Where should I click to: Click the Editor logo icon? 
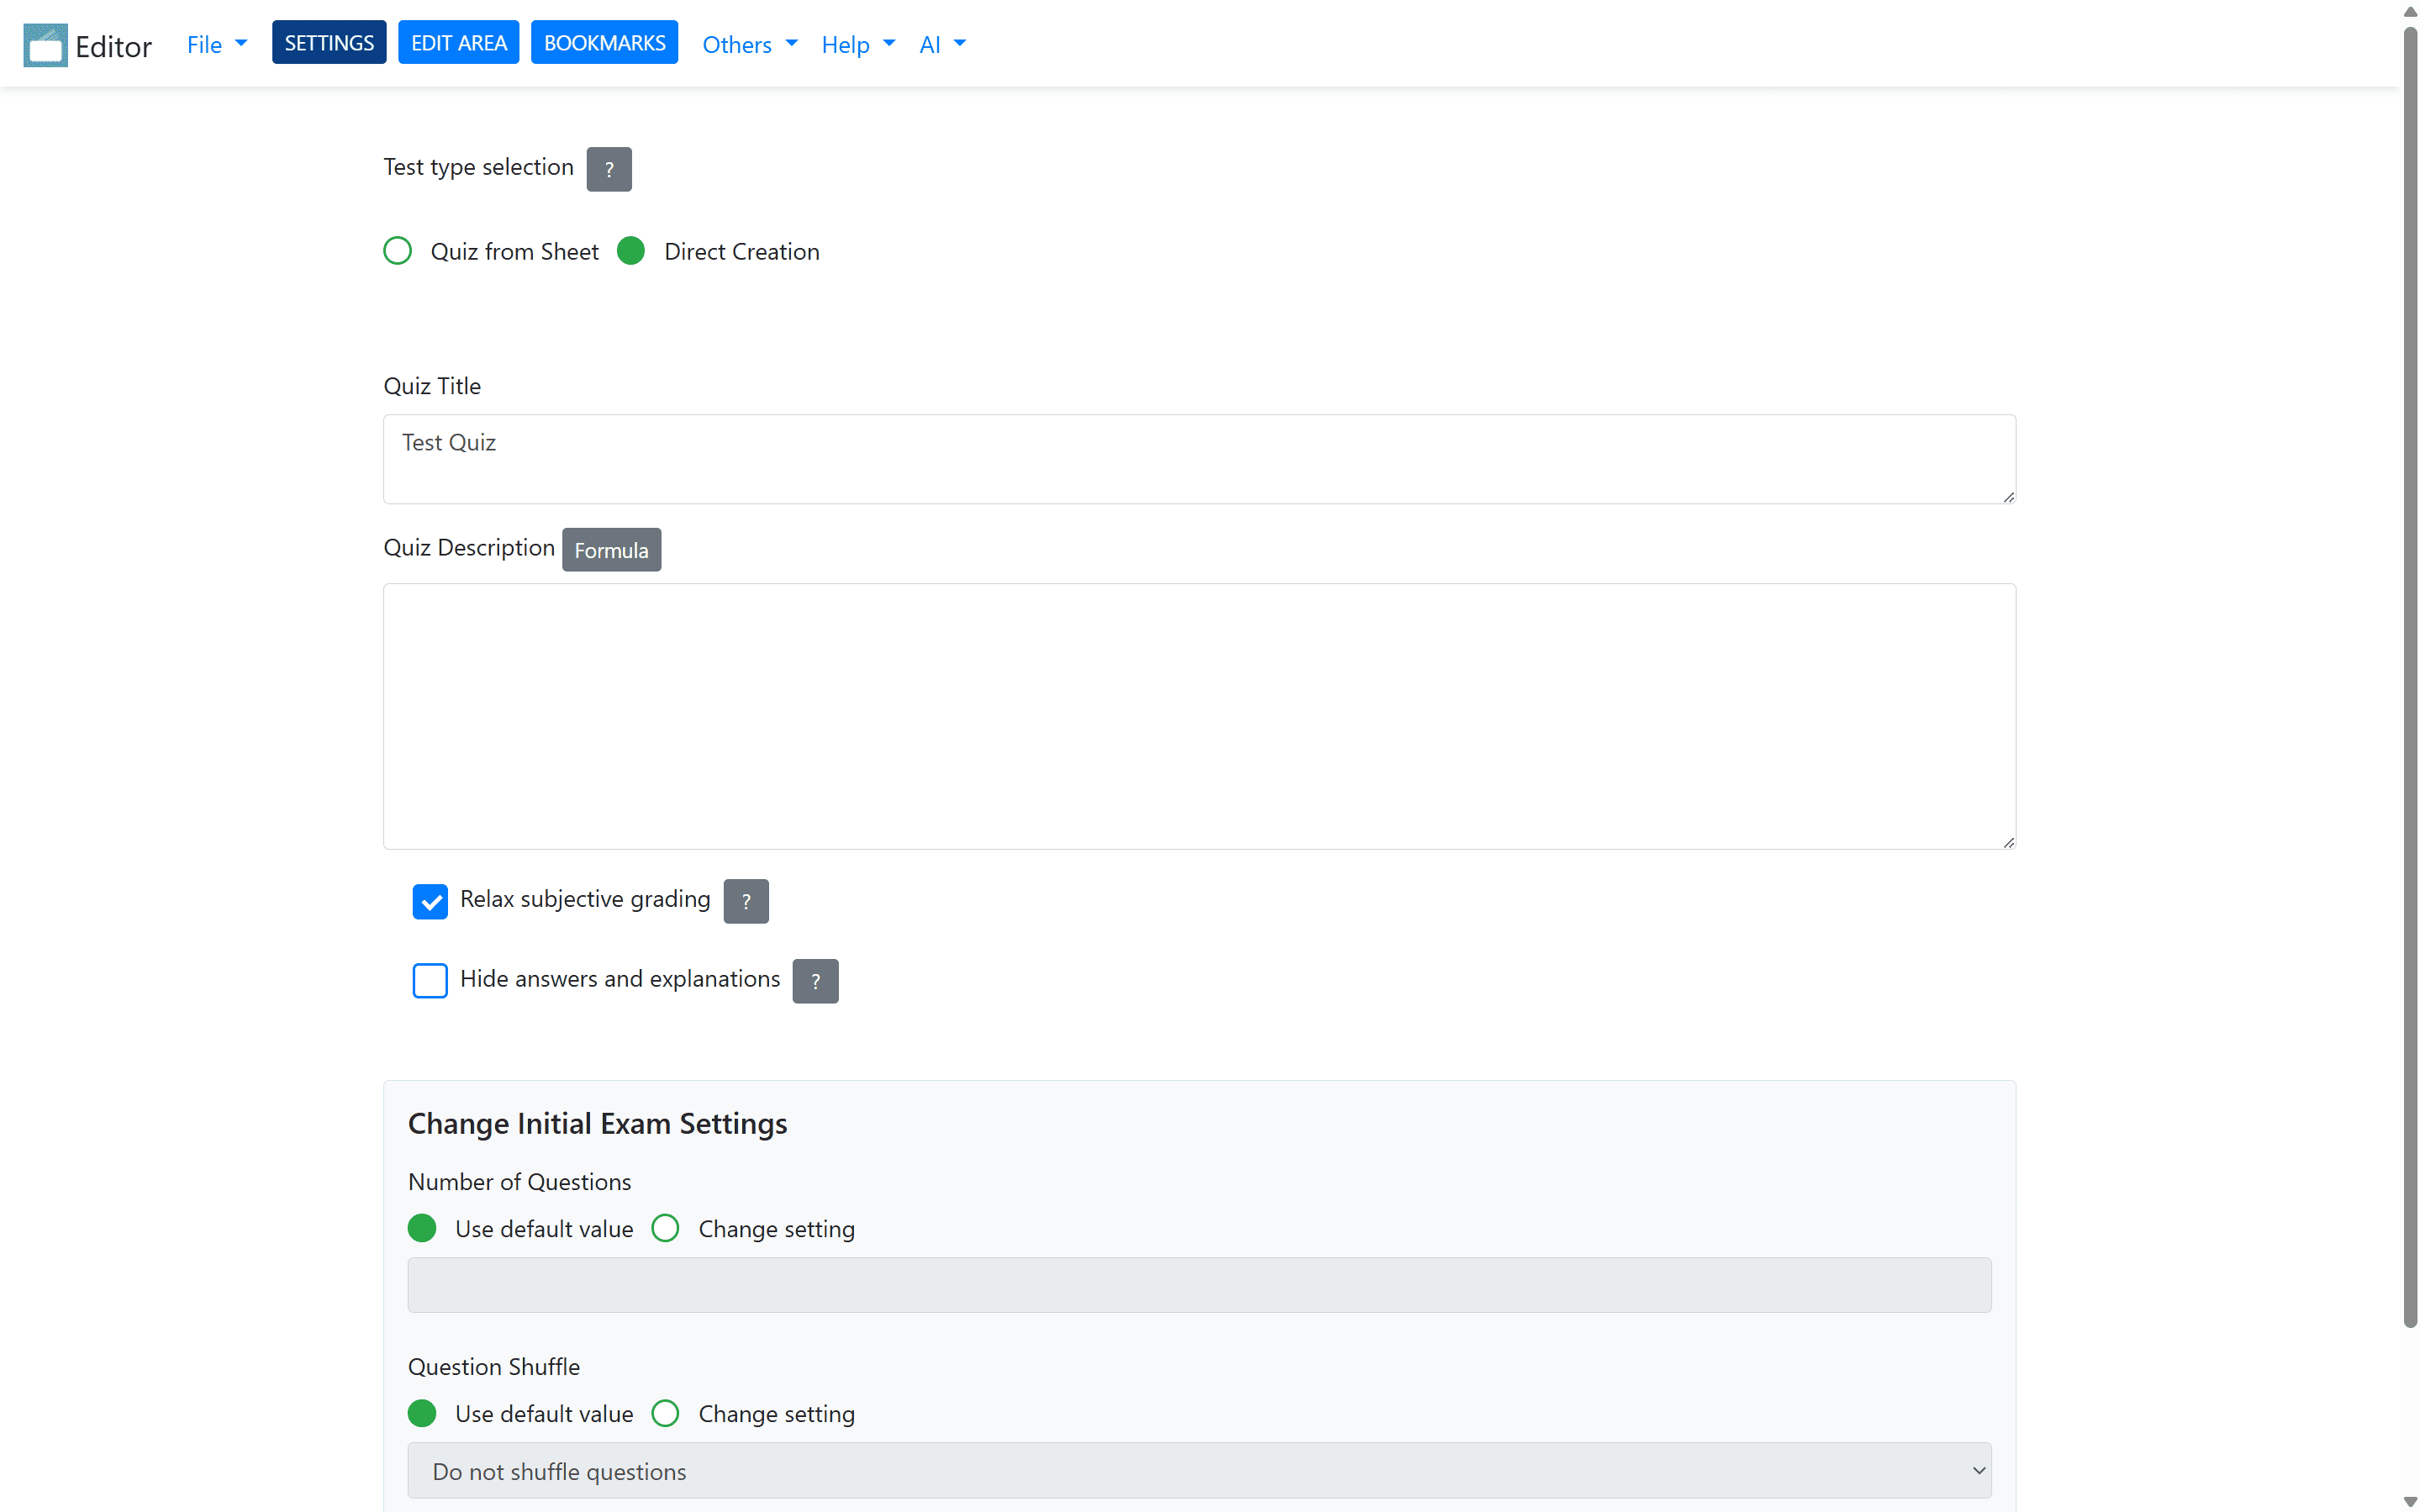tap(45, 45)
